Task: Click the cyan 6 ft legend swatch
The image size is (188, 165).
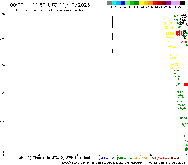Action: click(x=114, y=3)
